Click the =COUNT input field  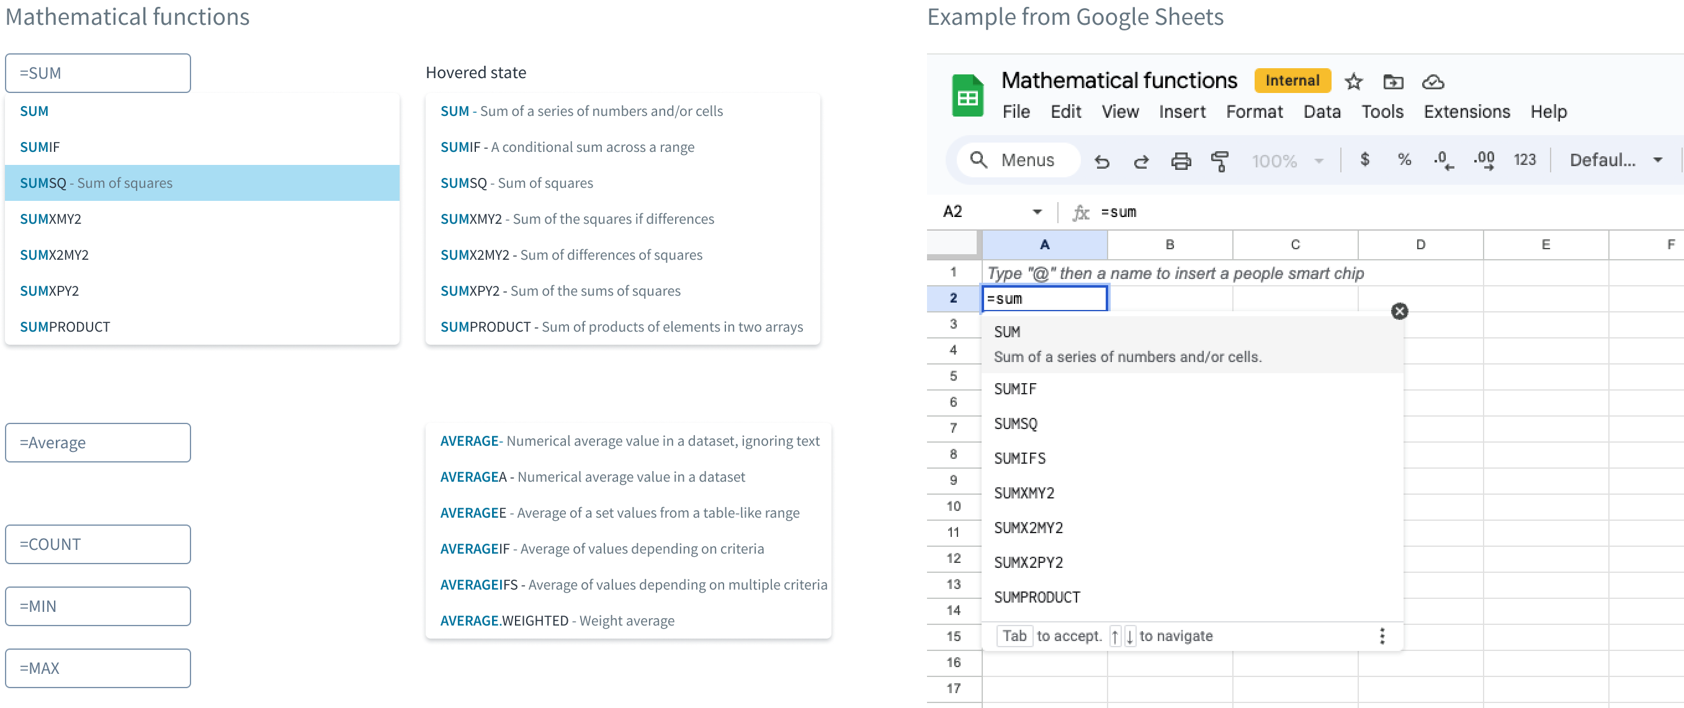[98, 544]
